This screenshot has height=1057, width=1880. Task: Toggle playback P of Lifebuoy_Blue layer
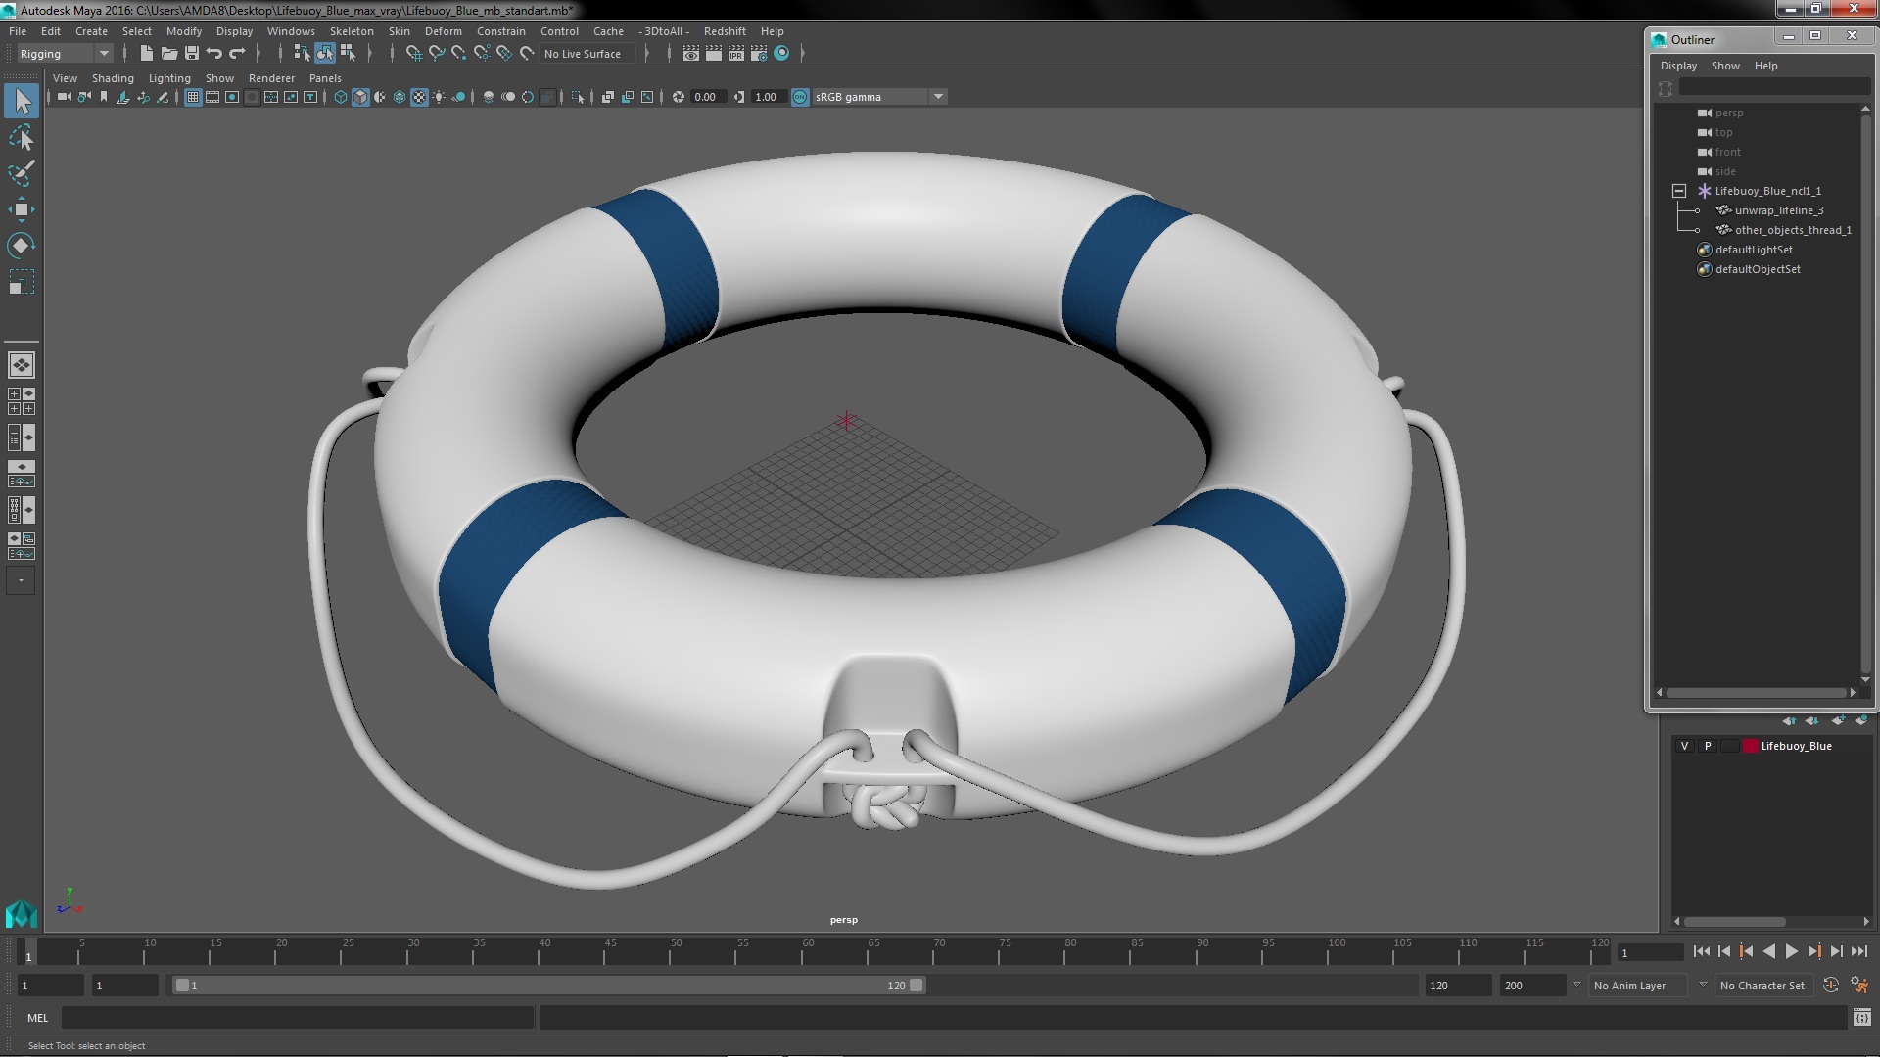pyautogui.click(x=1708, y=746)
